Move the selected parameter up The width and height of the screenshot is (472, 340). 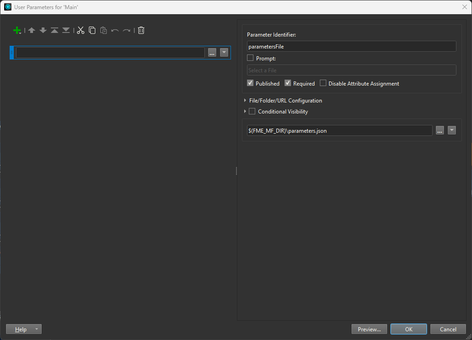[31, 30]
